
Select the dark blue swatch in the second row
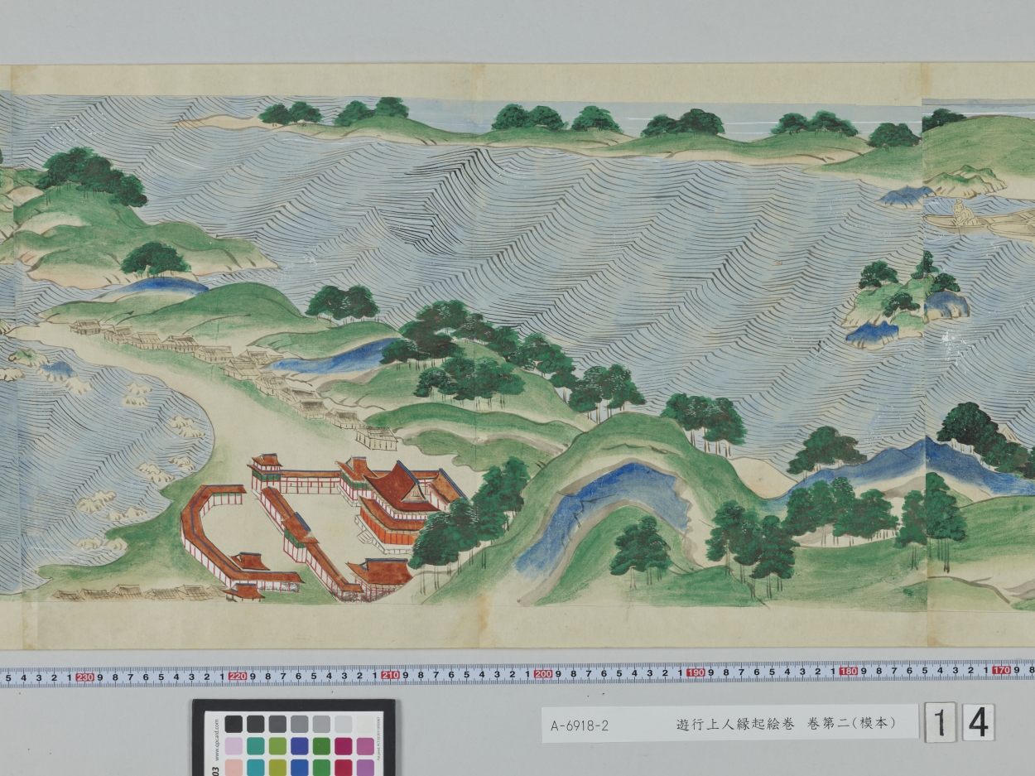300,746
